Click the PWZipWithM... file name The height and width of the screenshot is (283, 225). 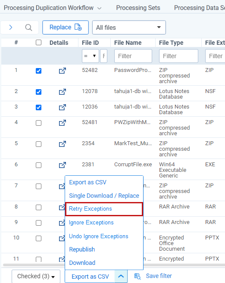132,122
